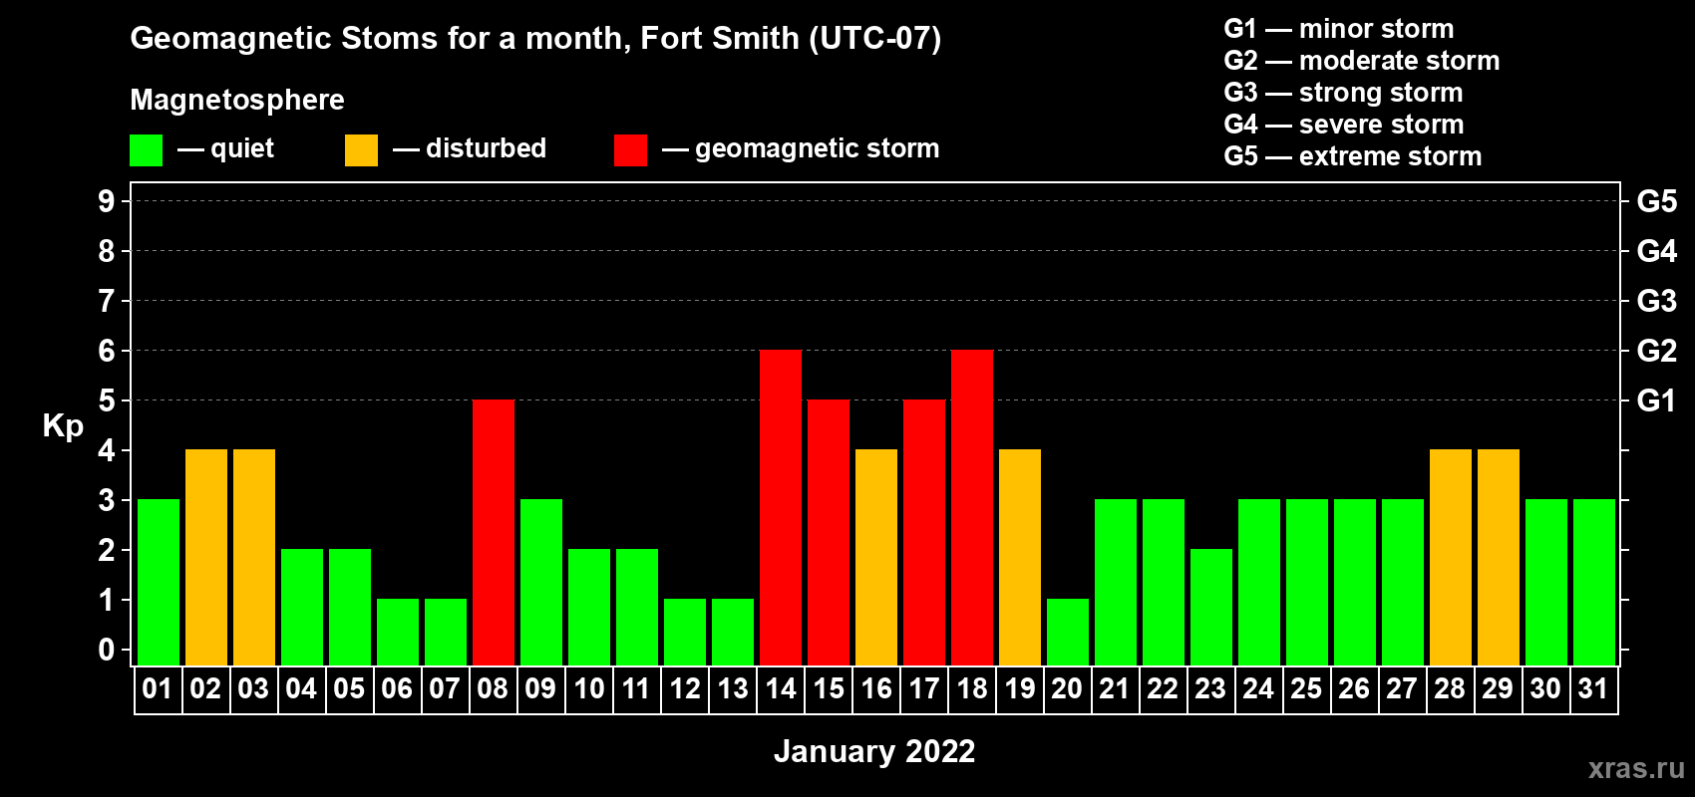
Task: Click date label 12 on the axis
Action: coord(685,689)
